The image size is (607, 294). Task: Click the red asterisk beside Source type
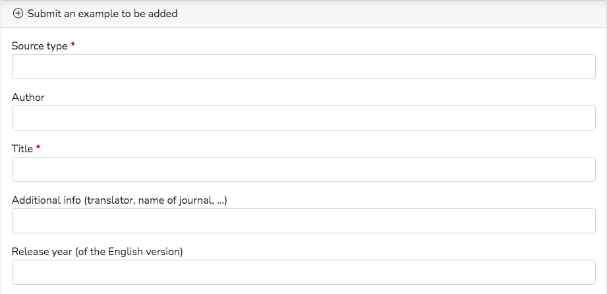(72, 45)
